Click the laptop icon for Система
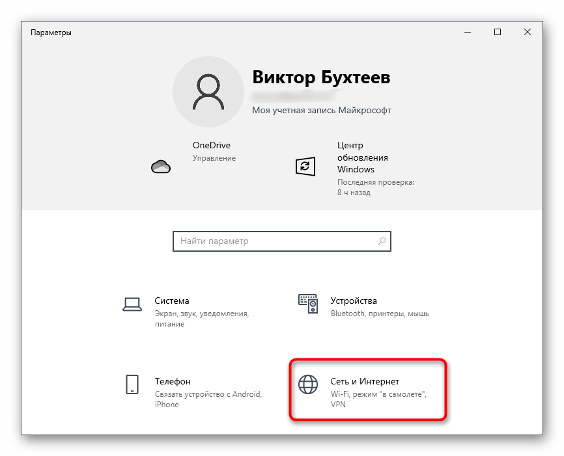This screenshot has height=456, width=564. [x=132, y=303]
